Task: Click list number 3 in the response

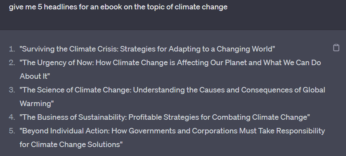Action: click(12, 90)
